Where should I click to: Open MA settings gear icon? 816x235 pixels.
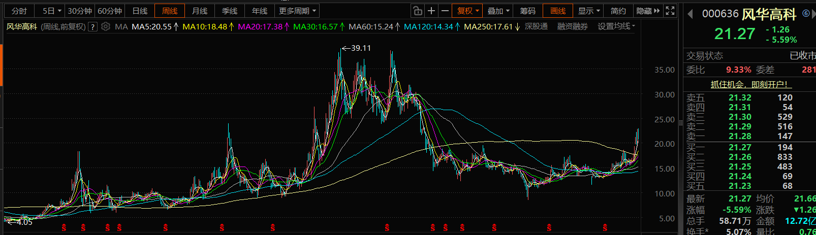click(x=105, y=26)
